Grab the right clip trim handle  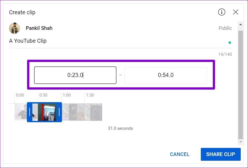click(x=59, y=112)
